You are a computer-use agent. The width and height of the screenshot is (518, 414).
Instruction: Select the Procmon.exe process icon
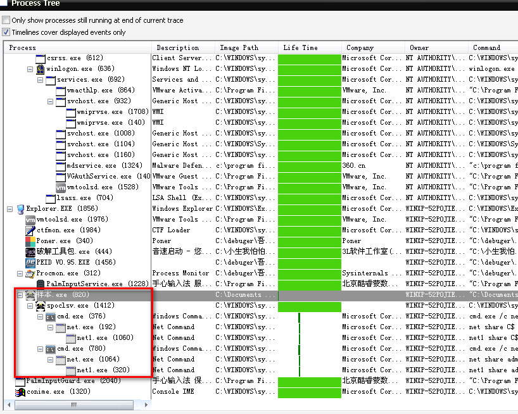point(30,273)
